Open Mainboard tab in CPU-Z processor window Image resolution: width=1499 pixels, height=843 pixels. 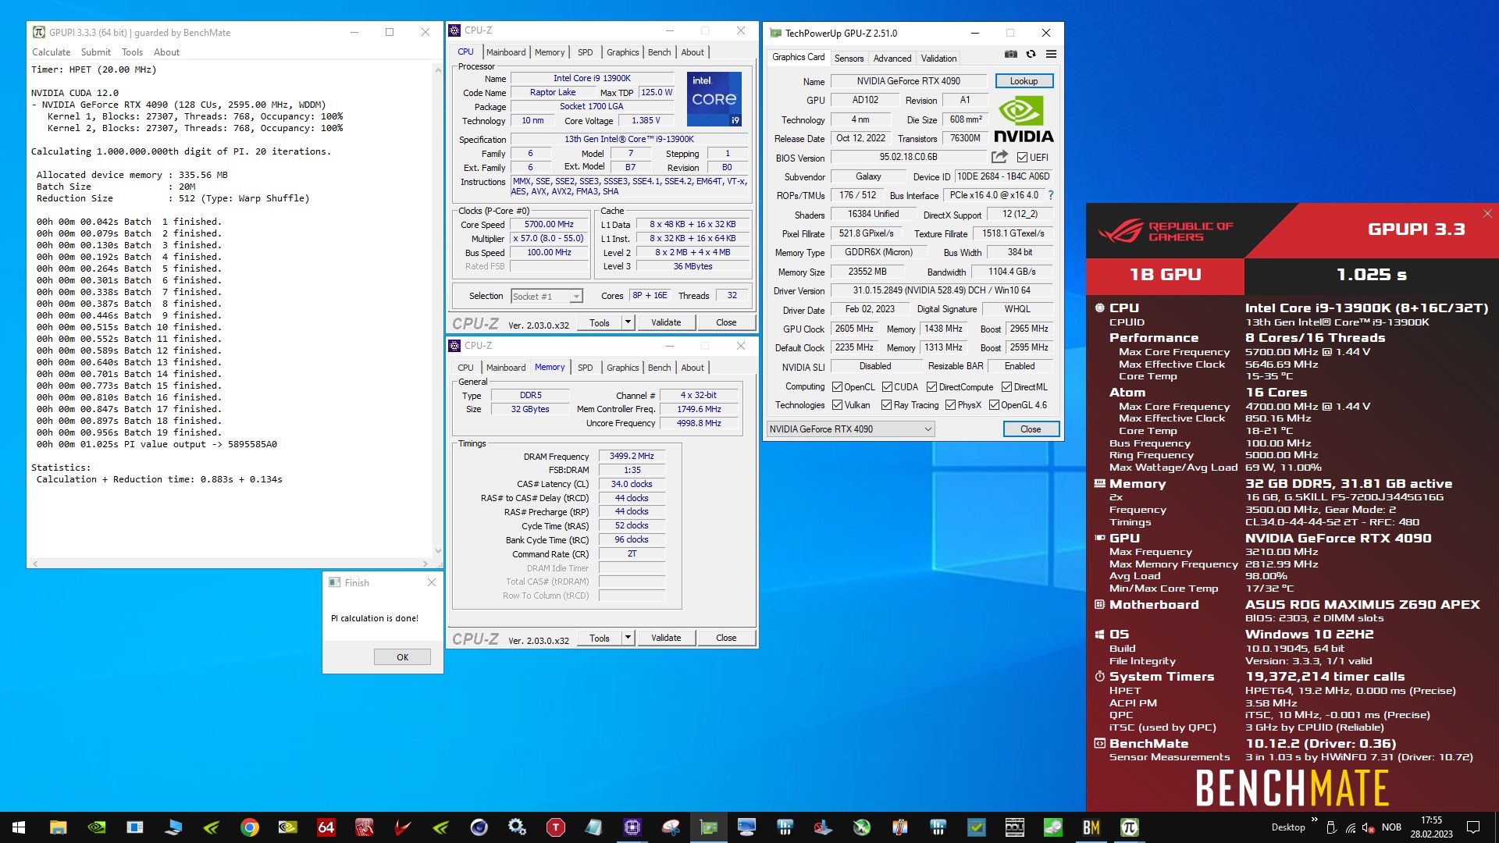click(x=506, y=52)
